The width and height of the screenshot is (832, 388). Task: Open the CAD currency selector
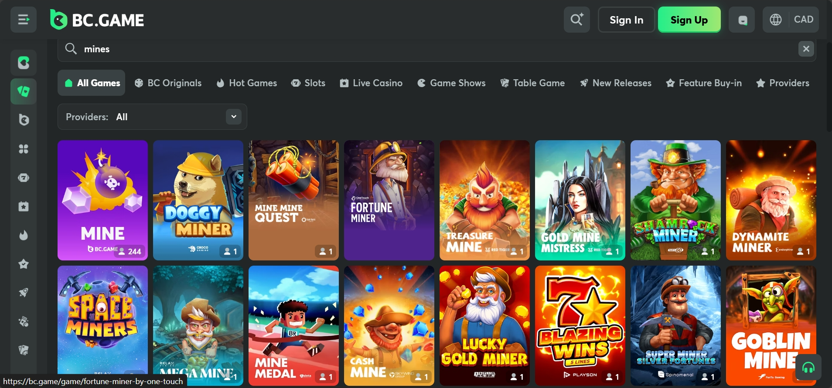[803, 20]
